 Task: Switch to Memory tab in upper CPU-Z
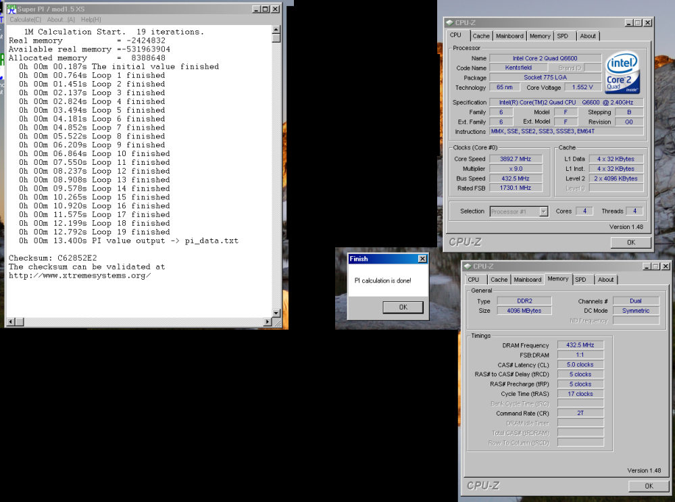point(540,36)
